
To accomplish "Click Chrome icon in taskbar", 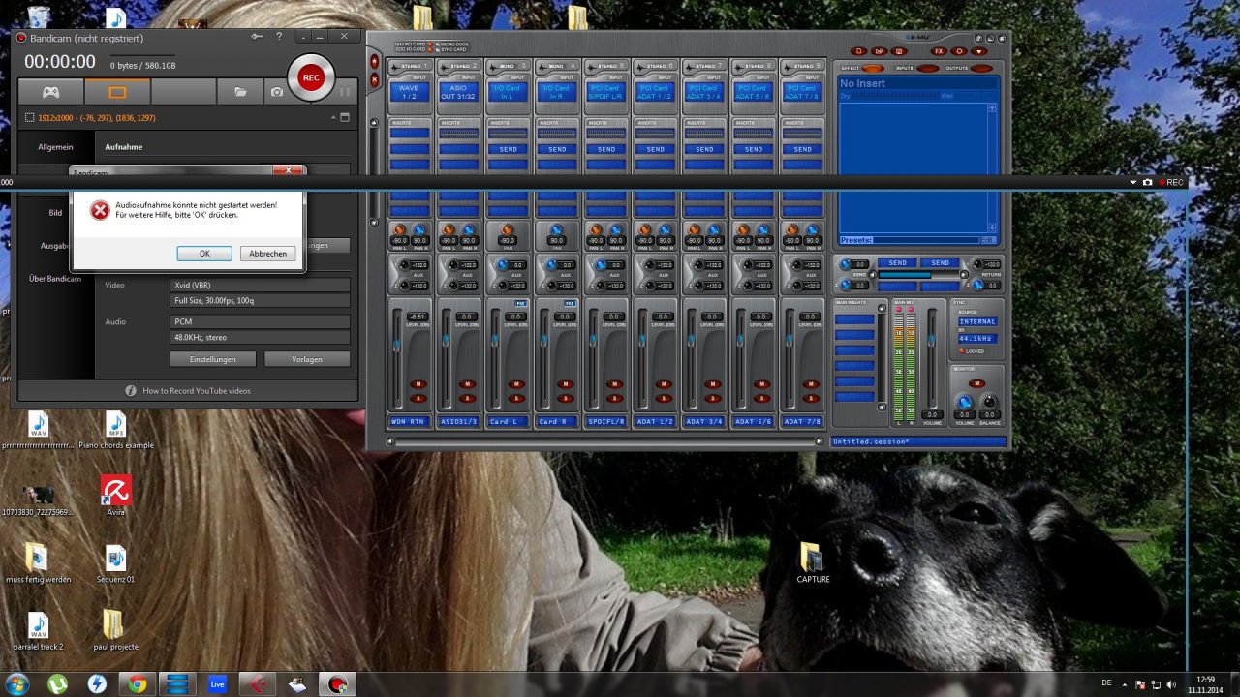I will pos(137,683).
